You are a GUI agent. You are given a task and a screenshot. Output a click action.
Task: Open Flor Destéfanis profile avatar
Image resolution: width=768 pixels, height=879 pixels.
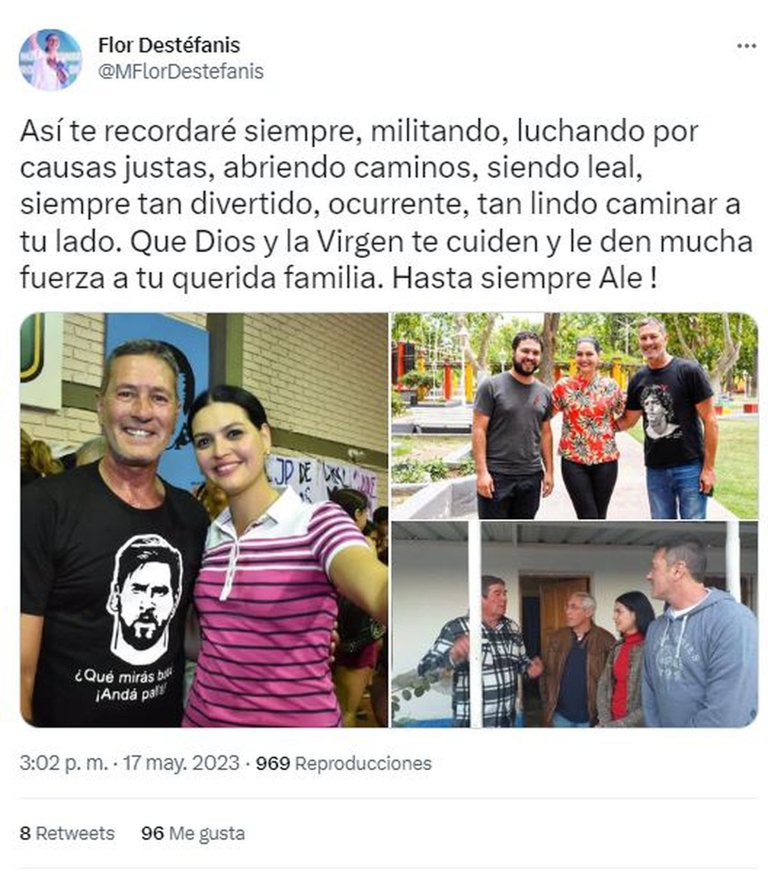50,60
